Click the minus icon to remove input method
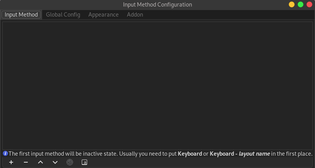This screenshot has height=168, width=315. 26,162
